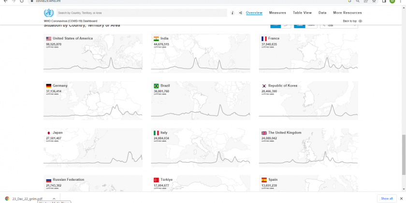Reload the page with the refresh icon
Image resolution: width=406 pixels, height=203 pixels.
click(22, 1)
